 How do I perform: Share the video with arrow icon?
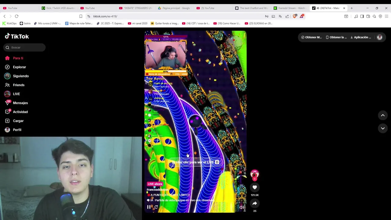(x=255, y=204)
